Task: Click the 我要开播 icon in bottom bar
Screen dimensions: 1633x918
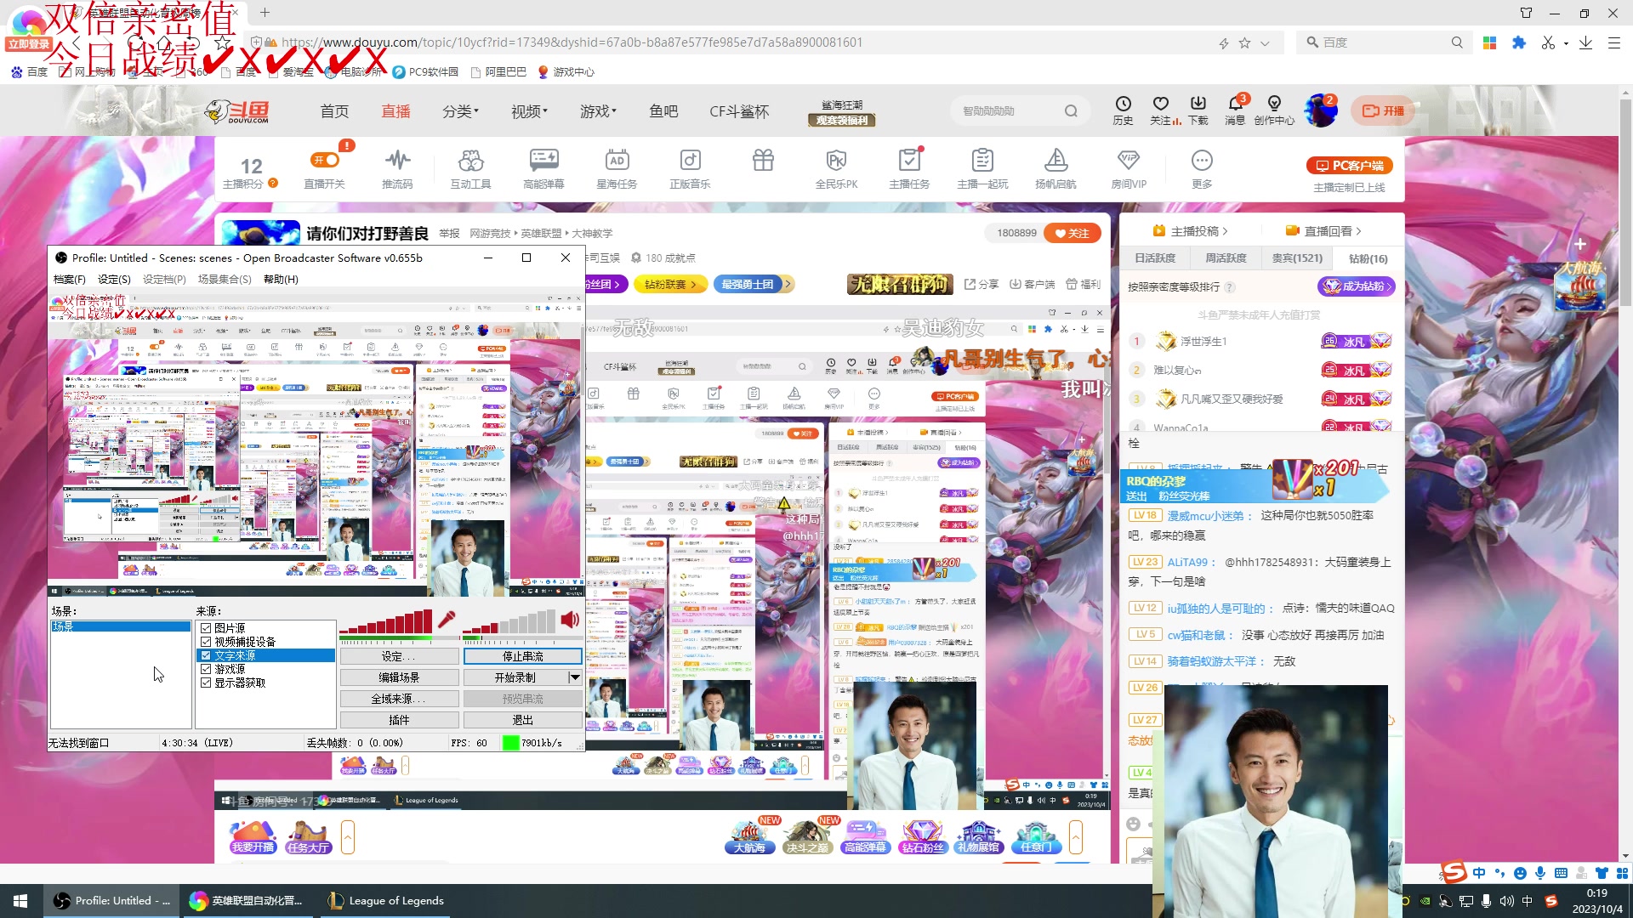Action: [x=253, y=837]
